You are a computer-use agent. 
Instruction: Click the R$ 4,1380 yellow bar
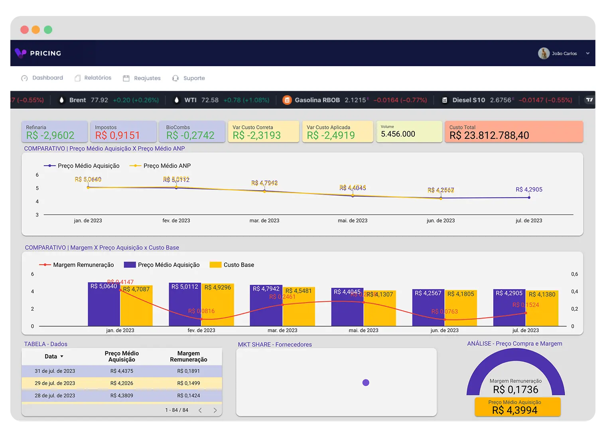point(542,308)
